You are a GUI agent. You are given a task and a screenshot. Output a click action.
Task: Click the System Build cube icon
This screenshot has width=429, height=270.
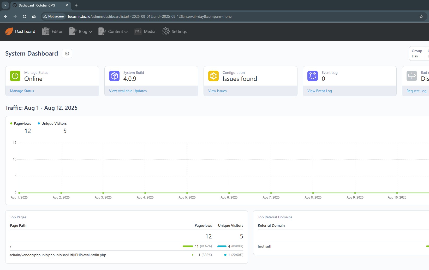(114, 76)
